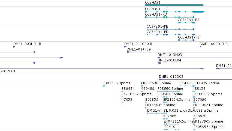232x131 pixels.
Task: Select the CG34391-PE protein feature label
Action: (157, 26)
